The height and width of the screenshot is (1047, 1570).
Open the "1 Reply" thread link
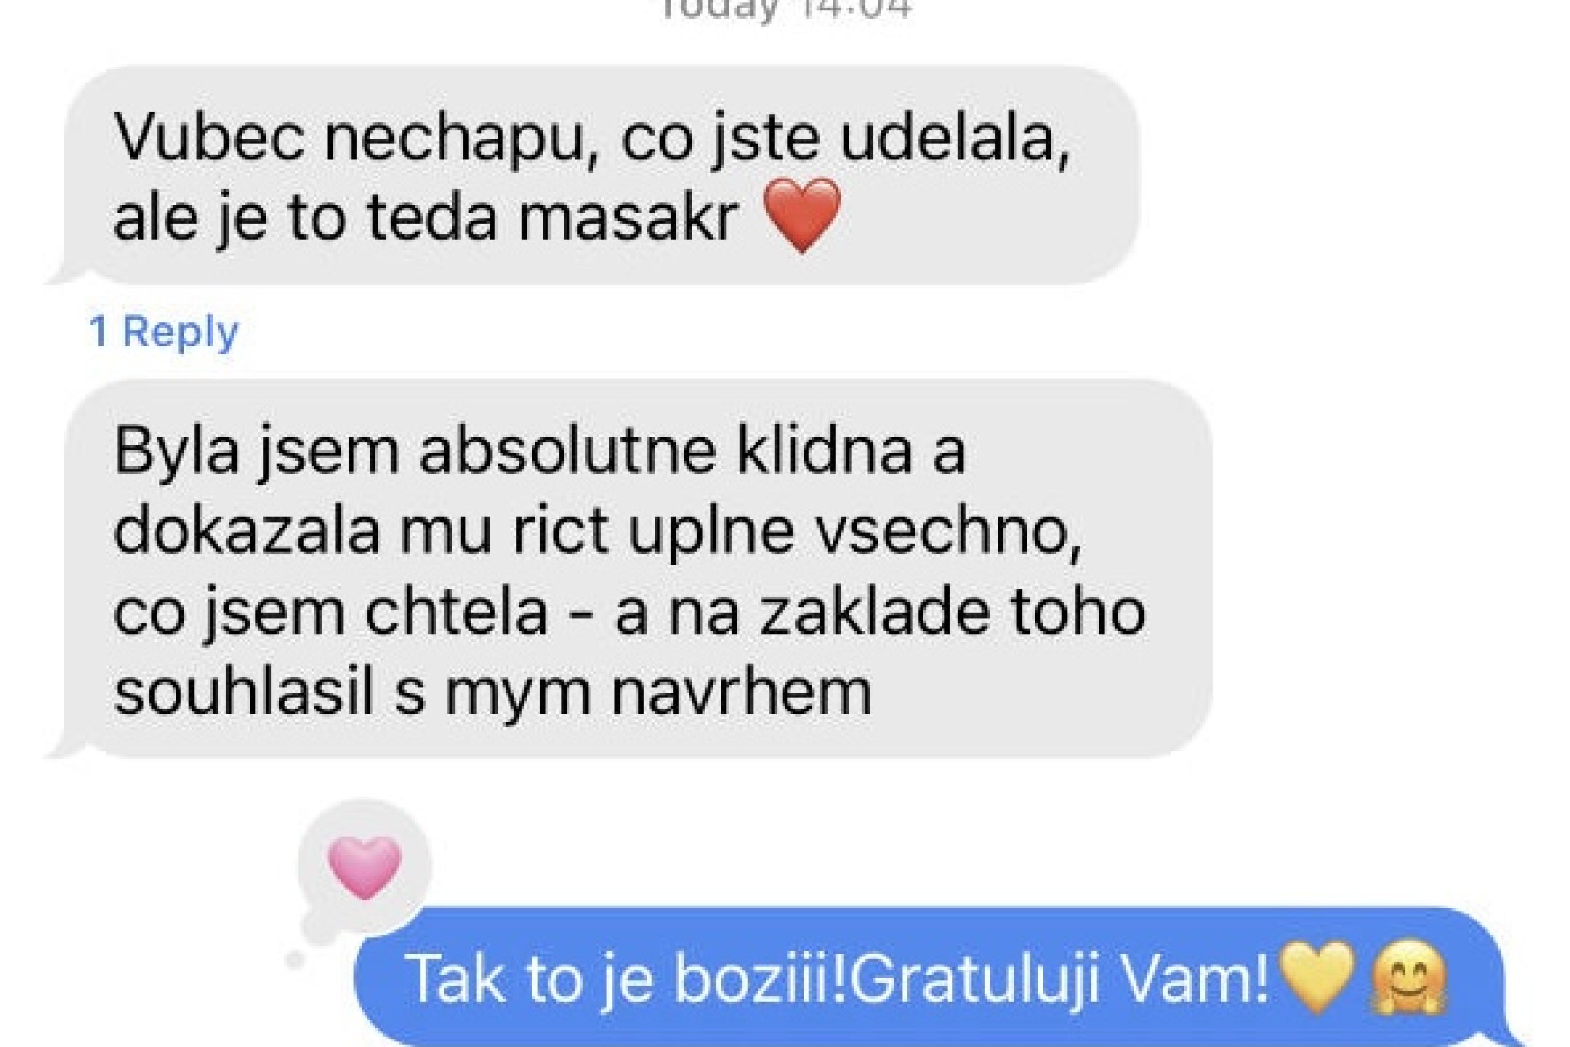[164, 332]
